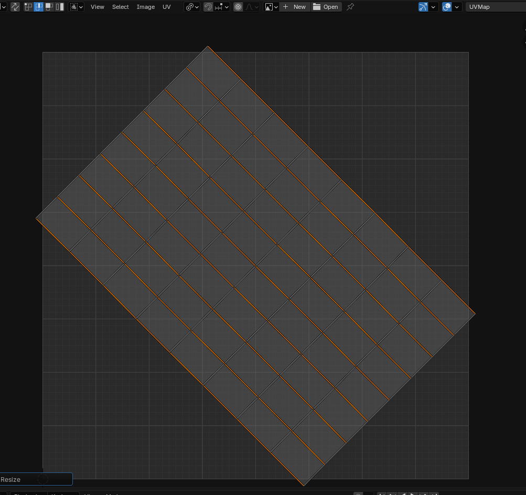The image size is (526, 495).
Task: Open image browse dropdown
Action: tap(271, 7)
